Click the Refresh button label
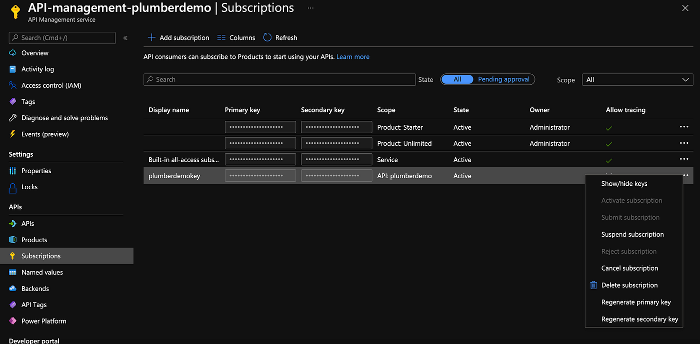 click(286, 37)
